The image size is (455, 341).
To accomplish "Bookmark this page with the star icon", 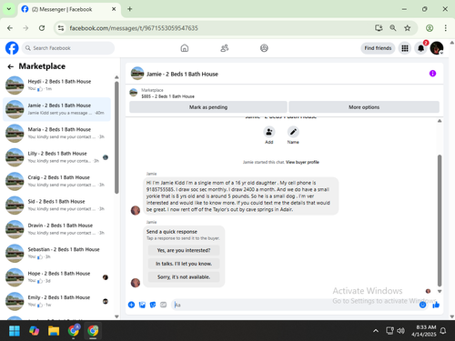I will tap(408, 28).
